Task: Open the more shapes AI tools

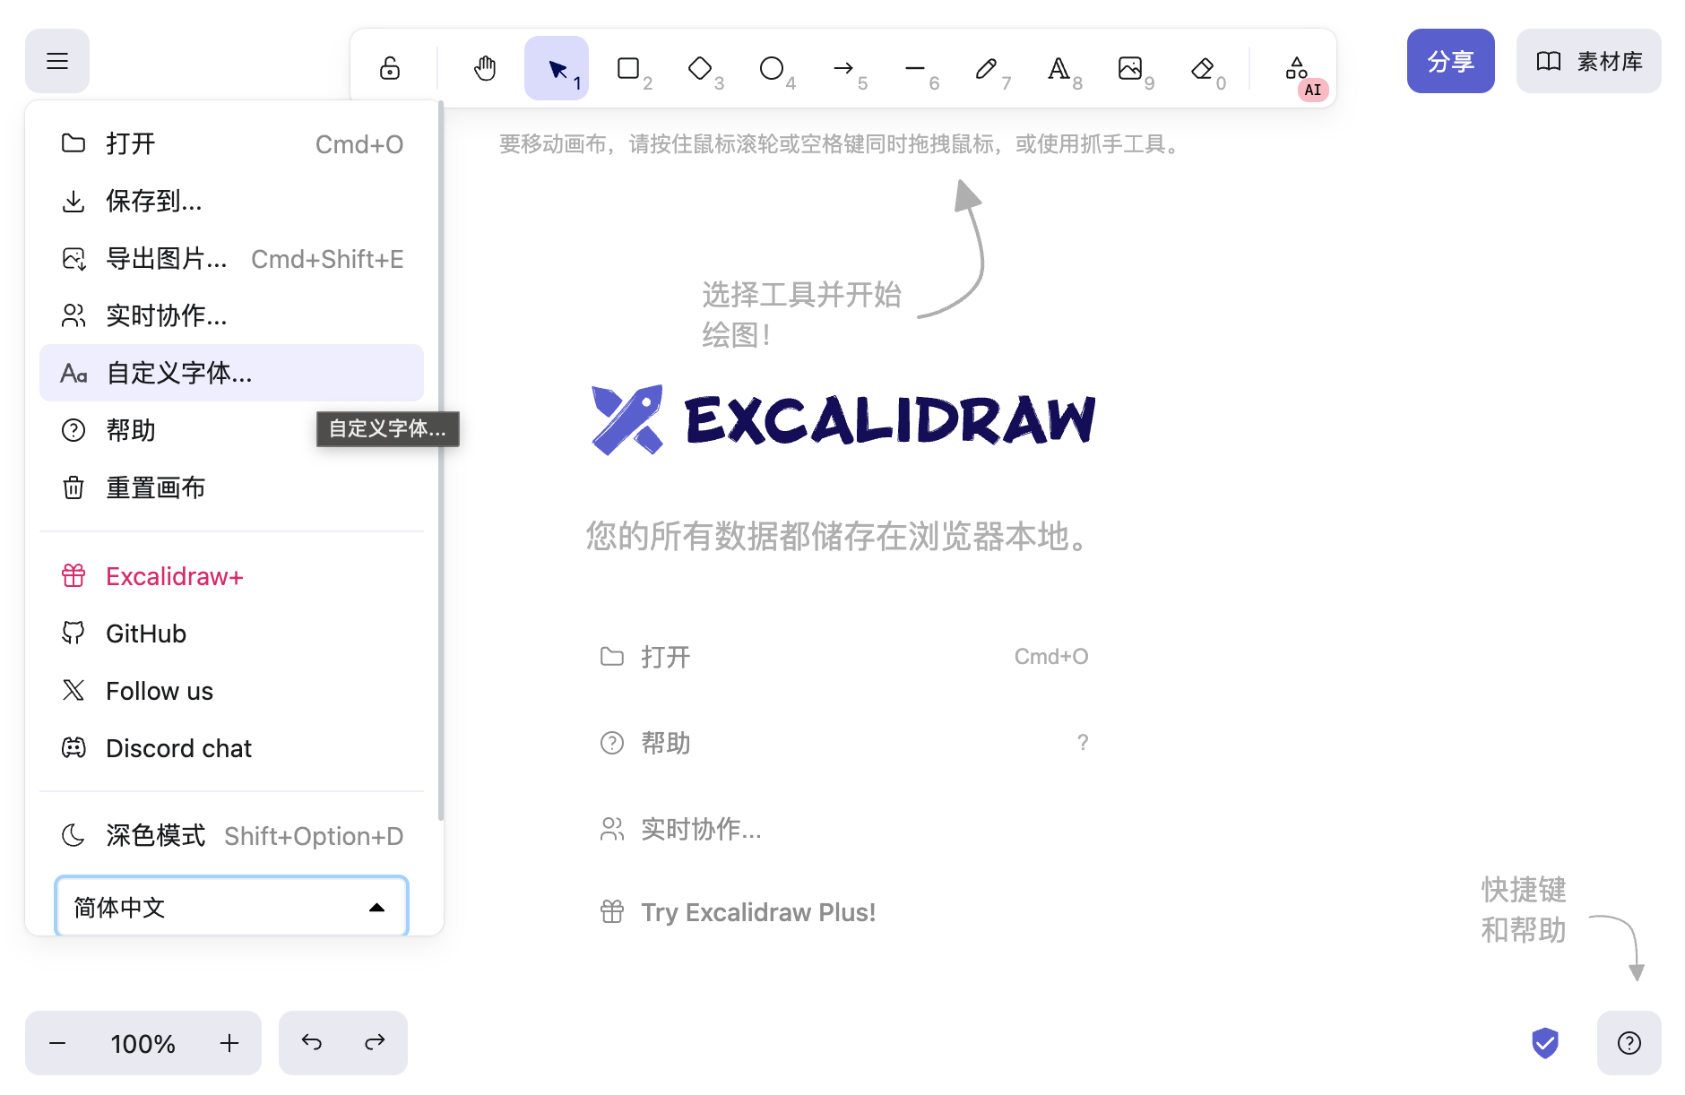Action: 1297,68
